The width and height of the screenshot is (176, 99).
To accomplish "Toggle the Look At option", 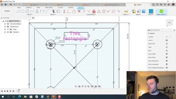I will coord(167,40).
